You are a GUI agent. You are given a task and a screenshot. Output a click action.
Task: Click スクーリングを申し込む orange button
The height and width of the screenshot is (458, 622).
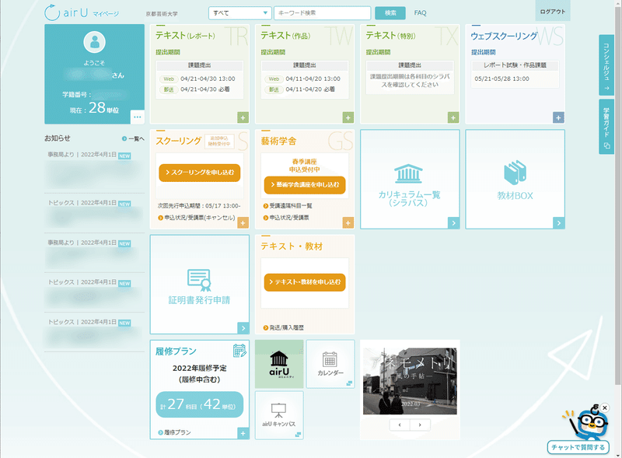point(200,173)
